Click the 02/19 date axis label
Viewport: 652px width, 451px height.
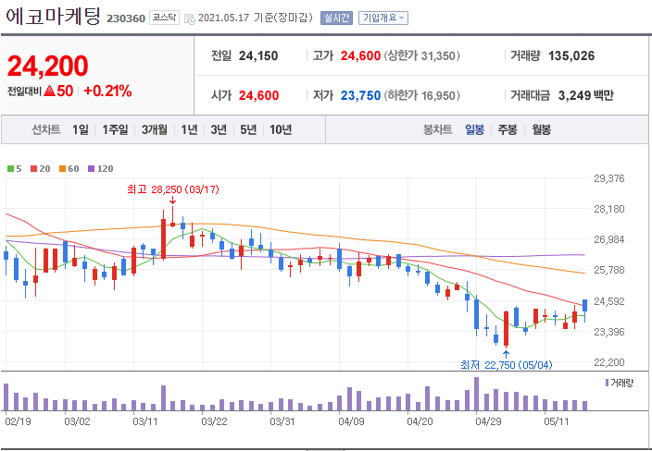pyautogui.click(x=17, y=422)
